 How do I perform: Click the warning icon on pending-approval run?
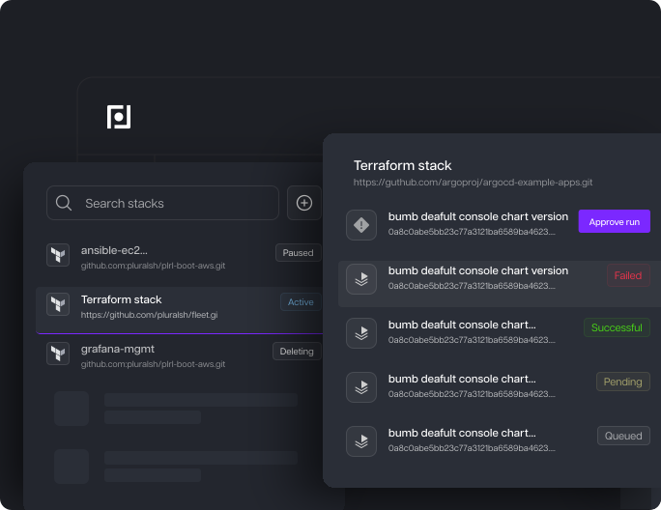[361, 225]
